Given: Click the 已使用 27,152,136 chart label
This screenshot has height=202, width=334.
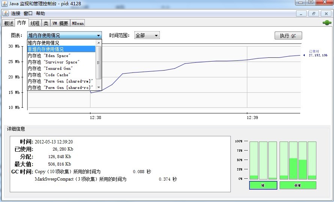Looking at the screenshot, I should pos(318,53).
